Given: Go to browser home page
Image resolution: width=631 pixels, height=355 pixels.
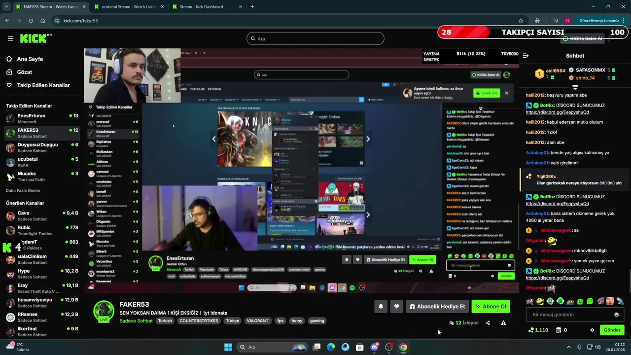Looking at the screenshot, I should point(42,21).
